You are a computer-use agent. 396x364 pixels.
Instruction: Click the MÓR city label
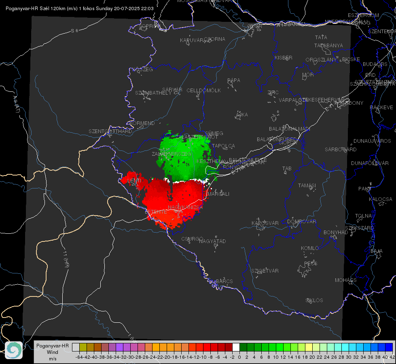308,75
